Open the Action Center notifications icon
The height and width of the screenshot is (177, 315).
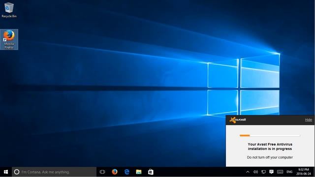(271, 172)
